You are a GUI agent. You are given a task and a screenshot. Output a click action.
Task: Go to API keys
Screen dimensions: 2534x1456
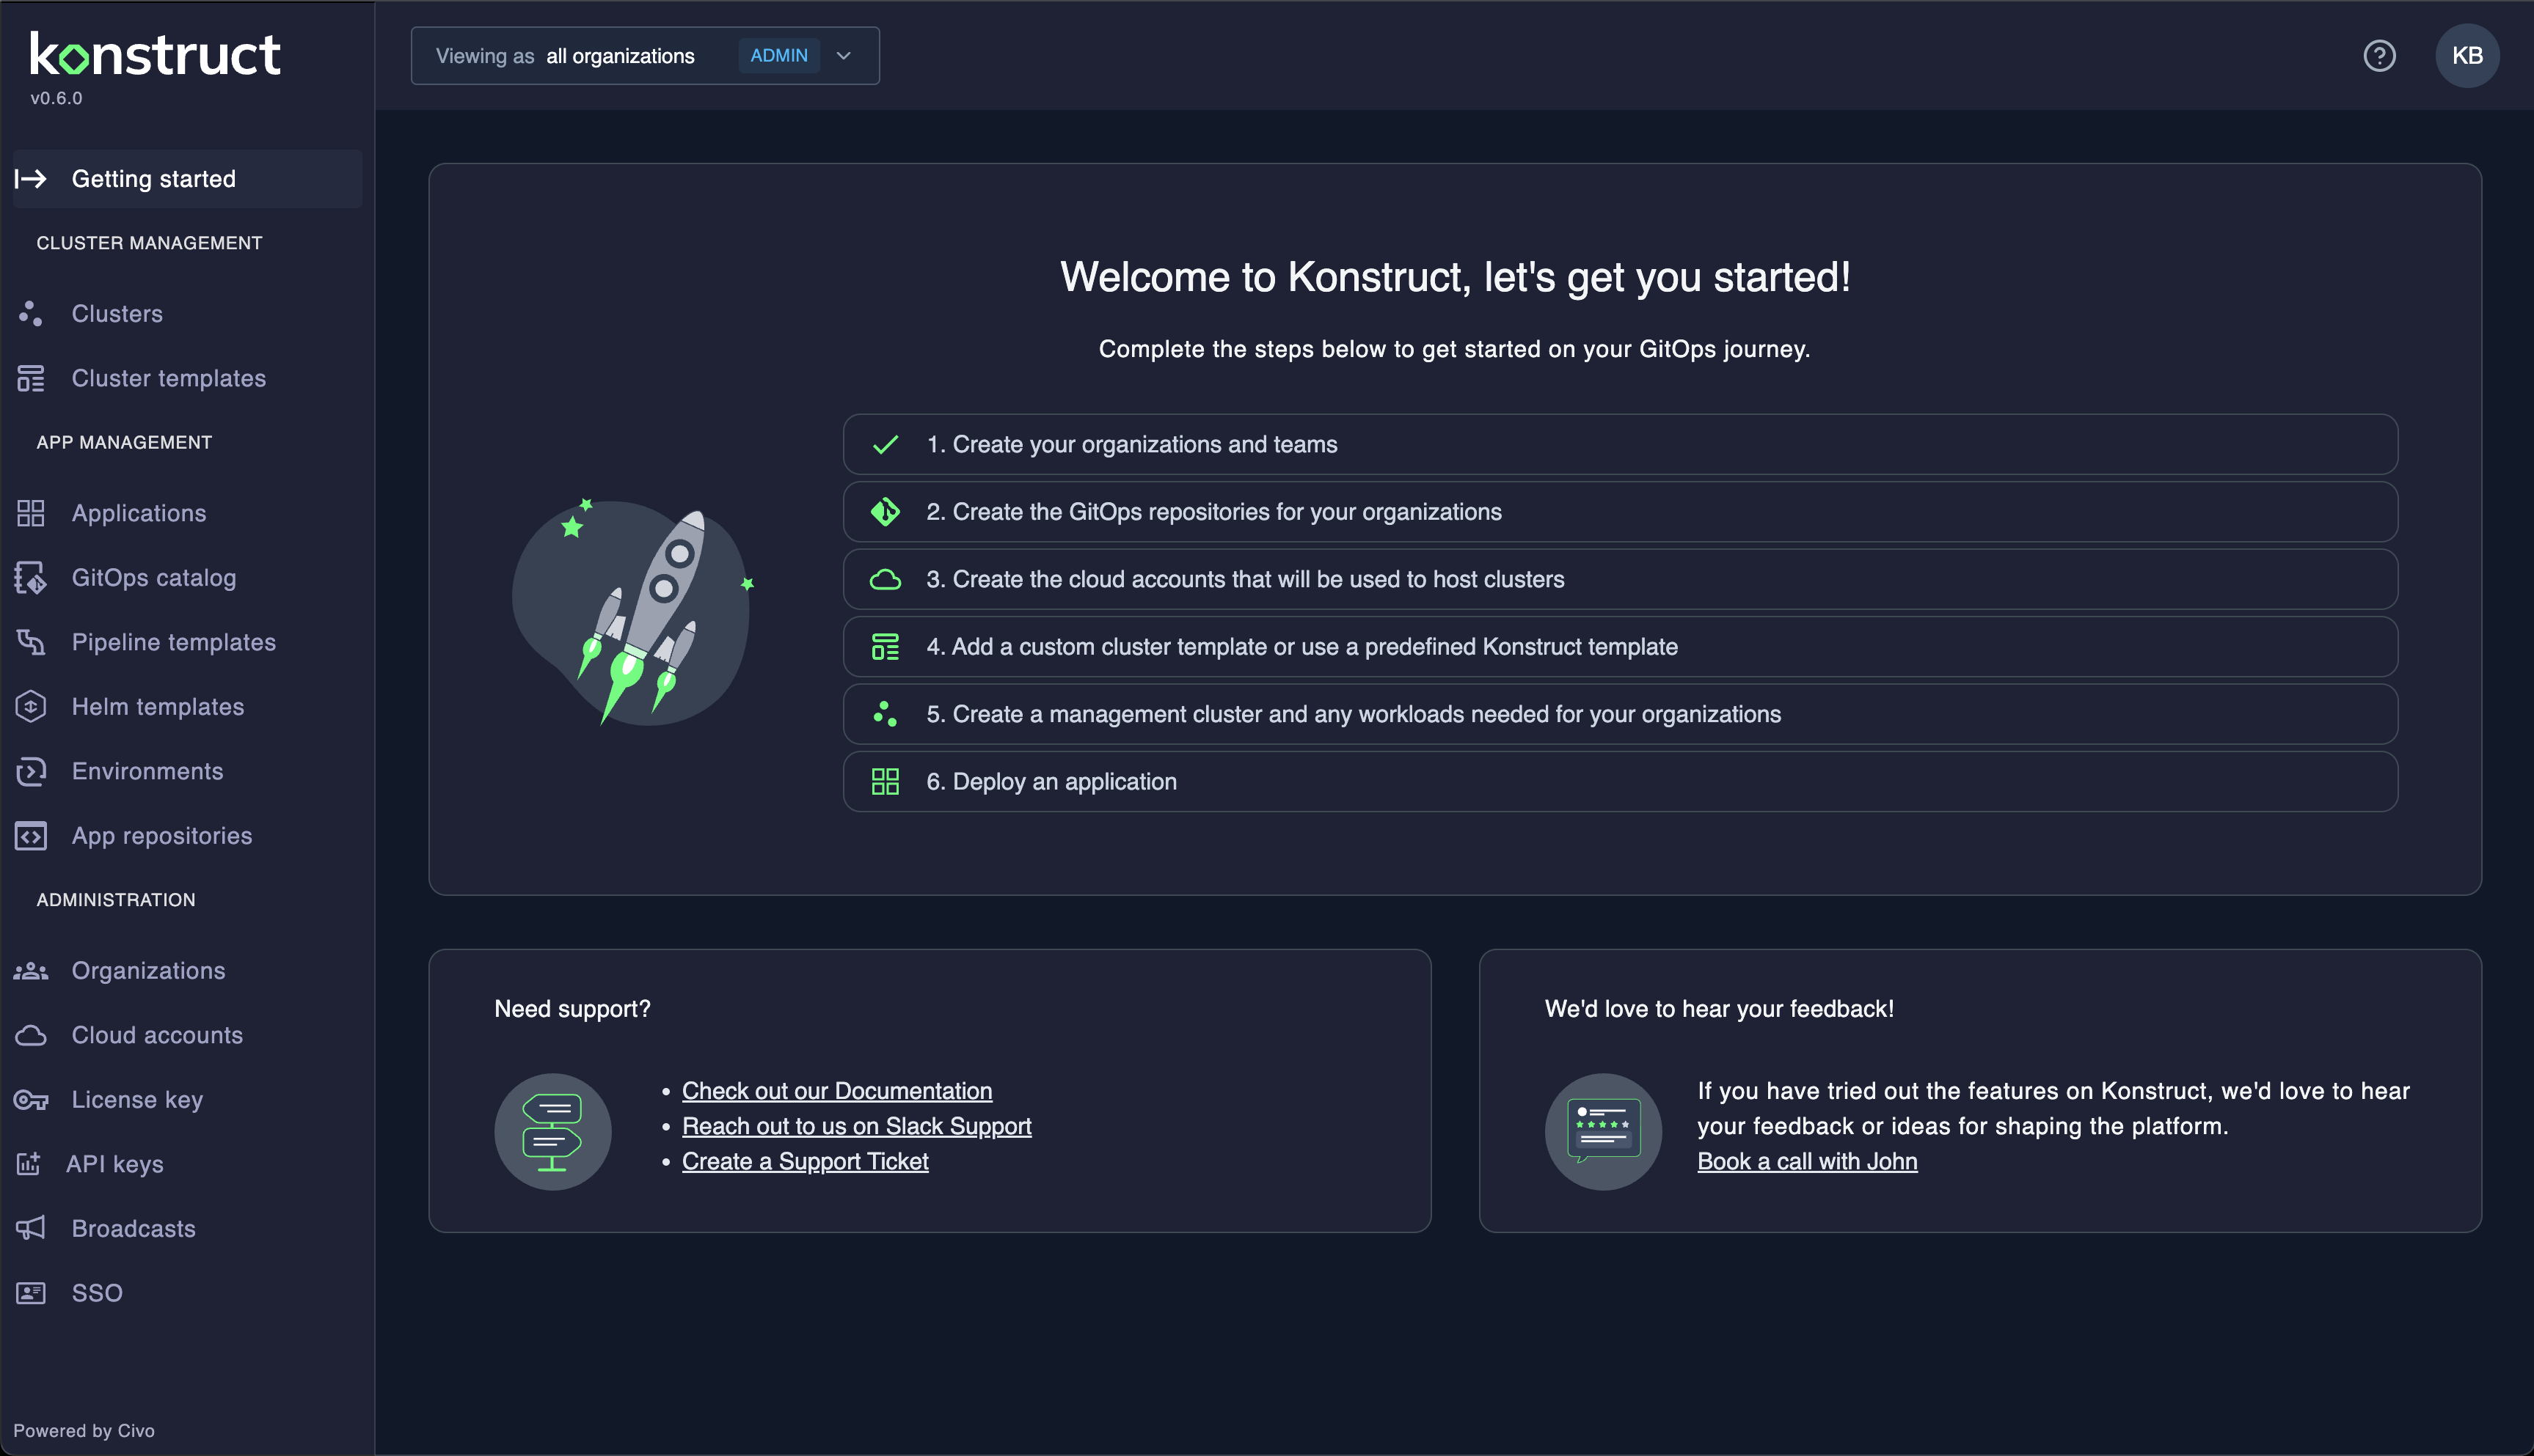pyautogui.click(x=187, y=1164)
